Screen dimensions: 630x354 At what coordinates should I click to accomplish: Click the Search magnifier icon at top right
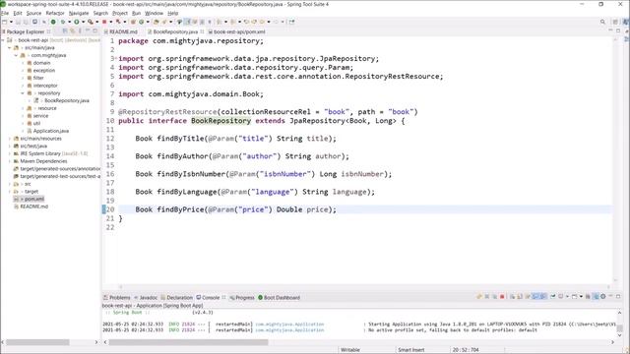click(602, 22)
